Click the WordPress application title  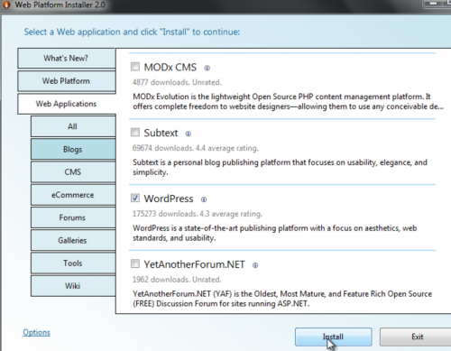point(169,199)
